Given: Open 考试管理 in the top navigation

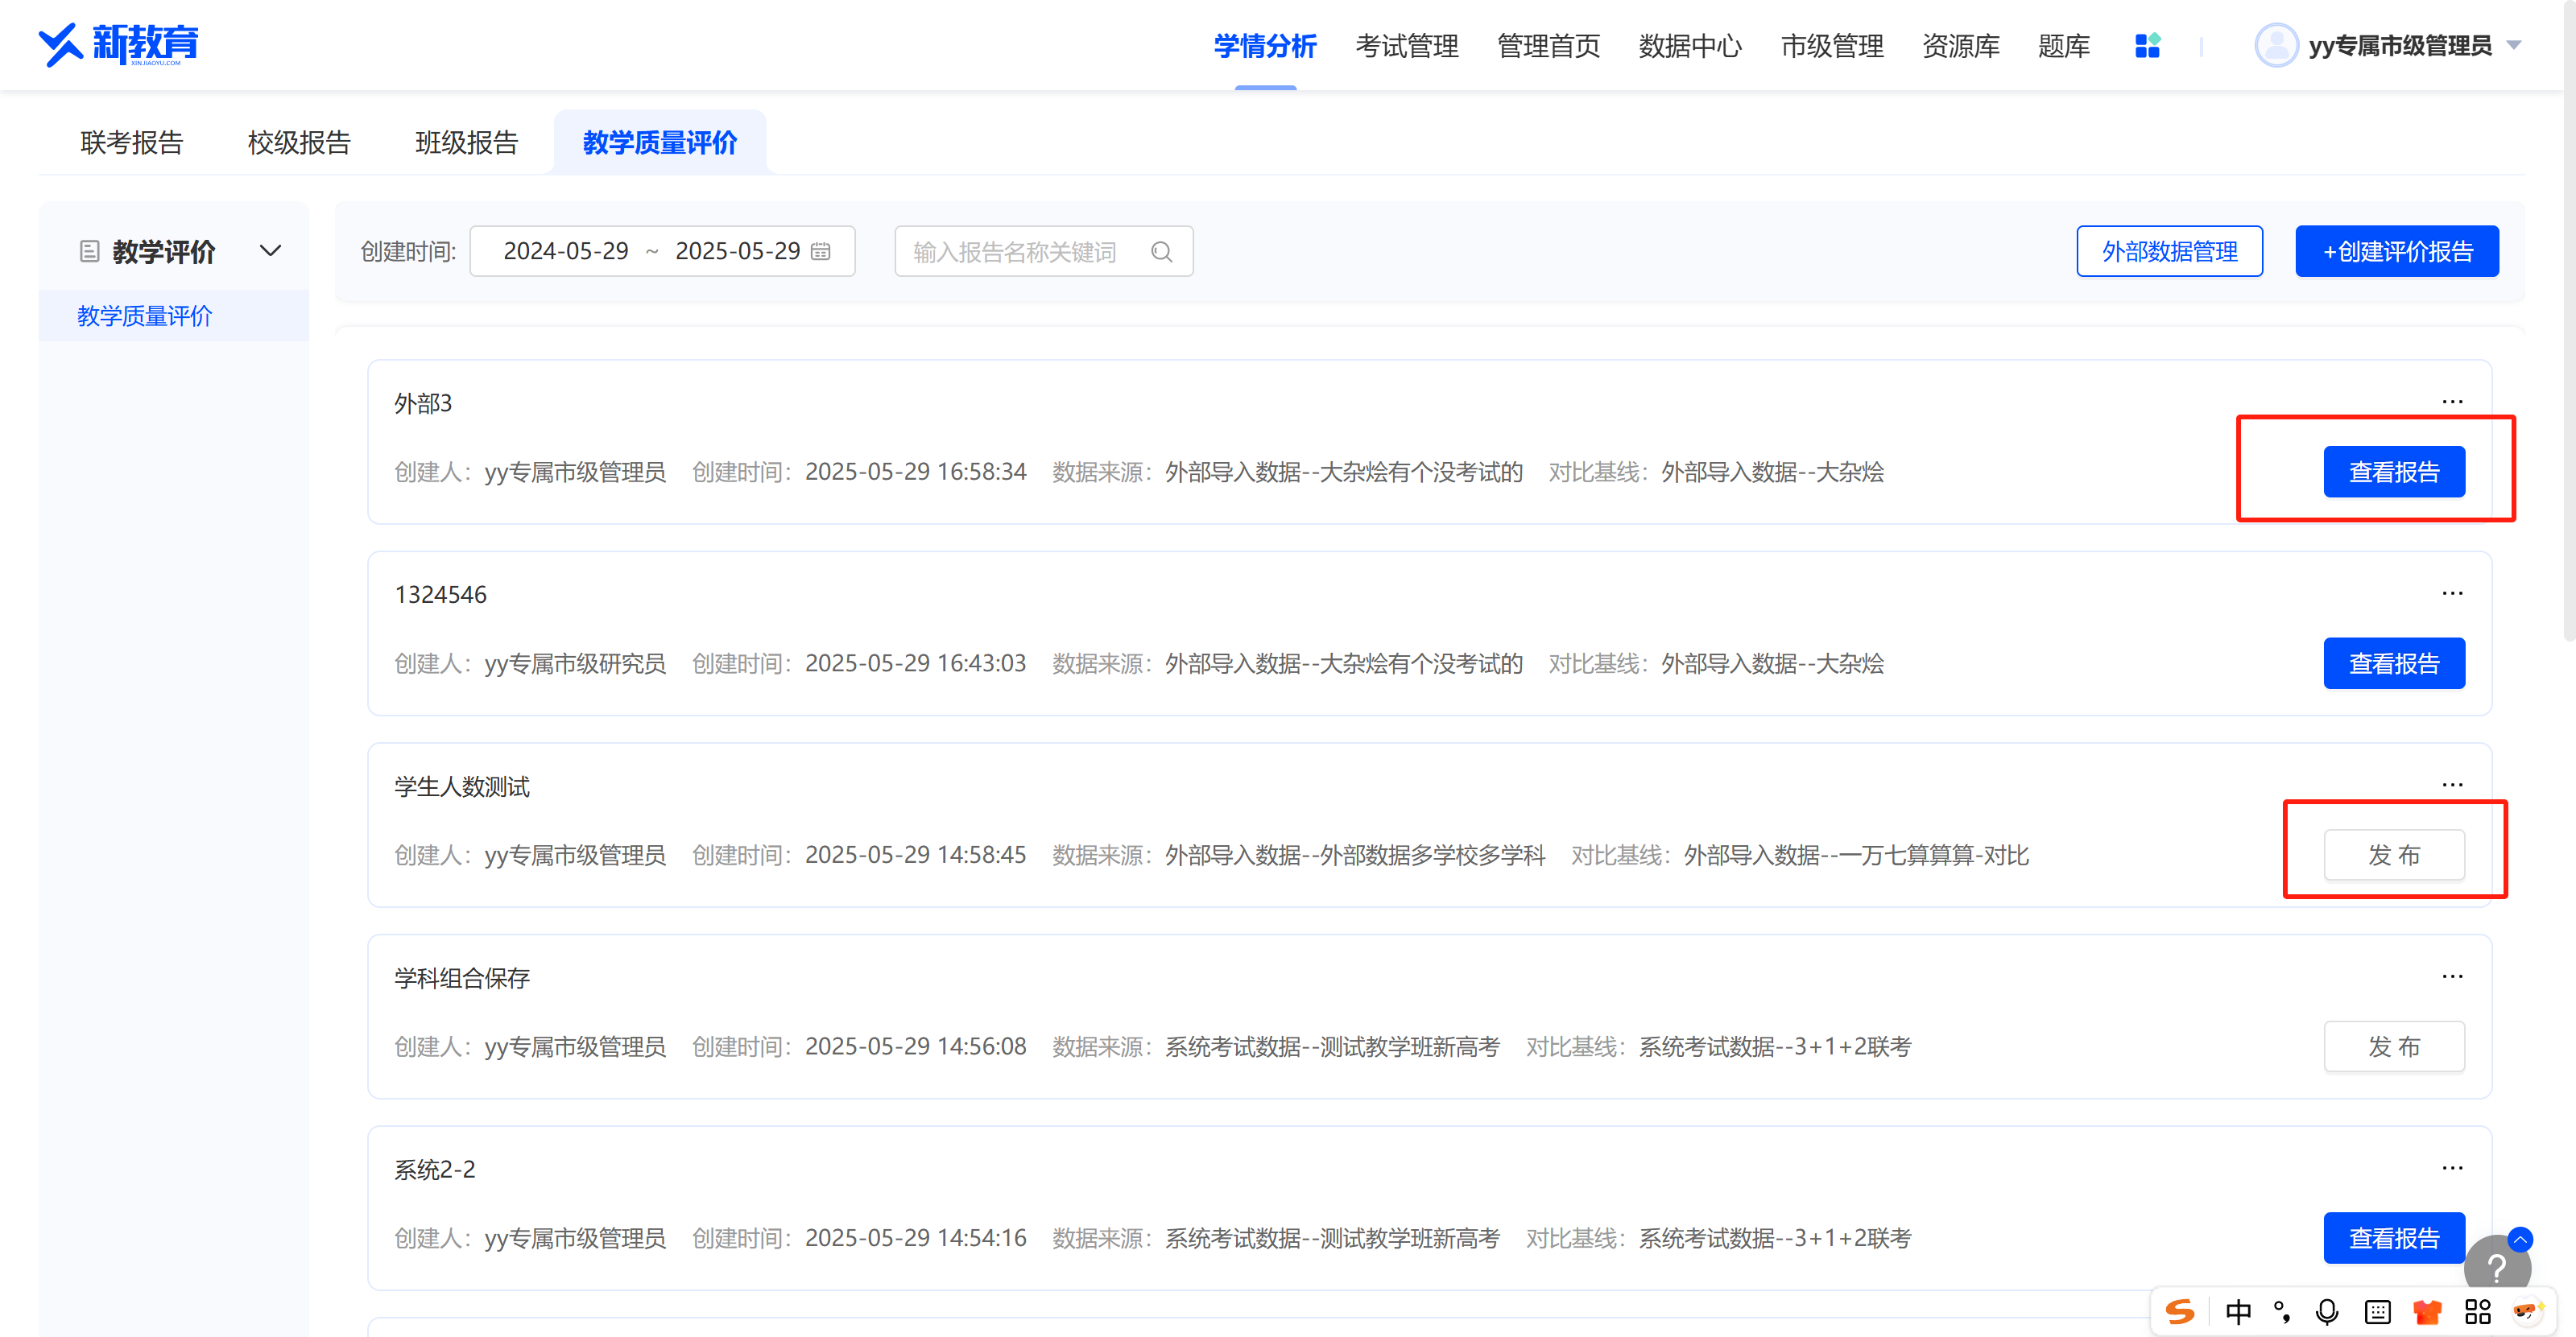Looking at the screenshot, I should pyautogui.click(x=1406, y=46).
